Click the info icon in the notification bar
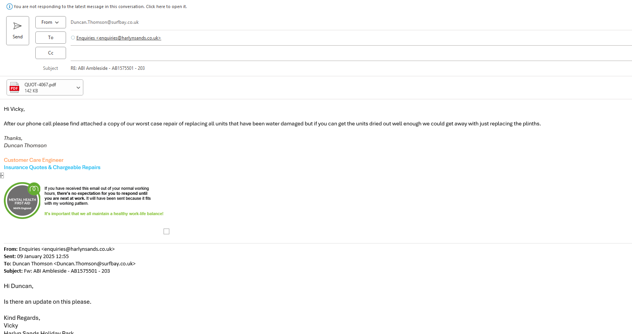The width and height of the screenshot is (632, 334). point(10,7)
